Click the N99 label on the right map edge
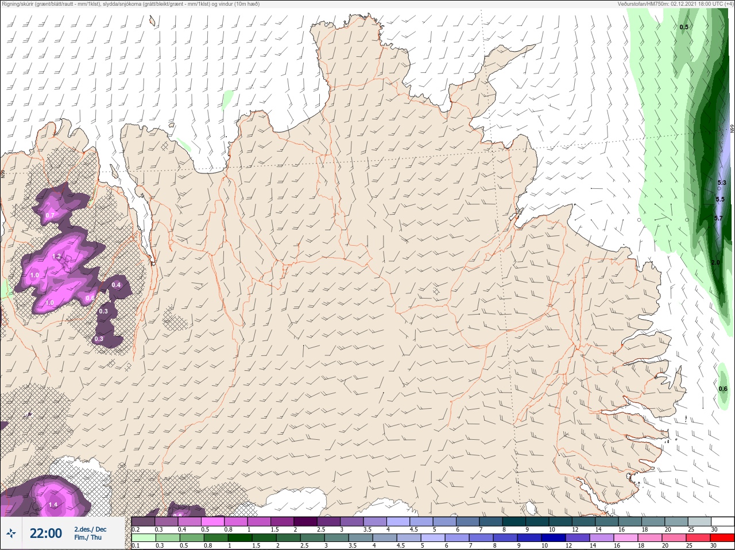The width and height of the screenshot is (735, 550). 732,130
